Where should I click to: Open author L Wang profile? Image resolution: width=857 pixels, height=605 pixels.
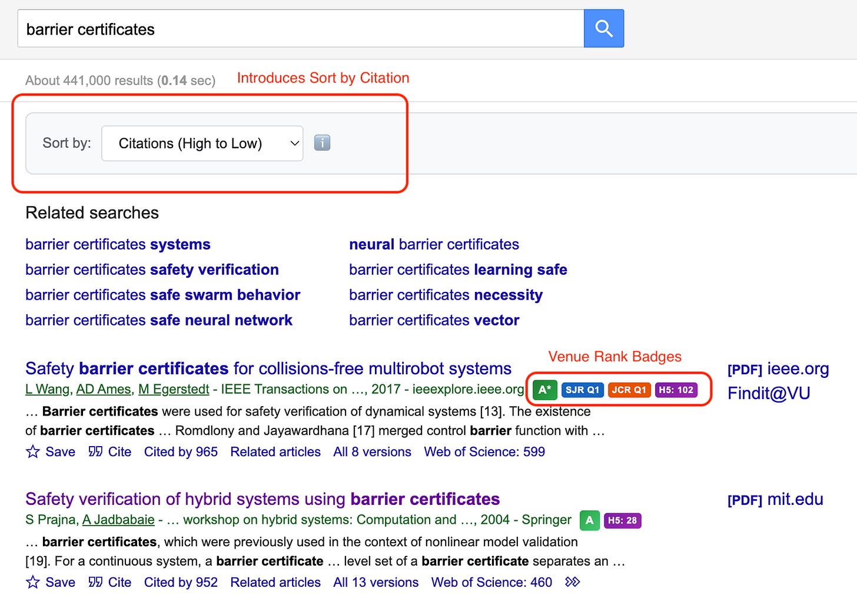(48, 389)
